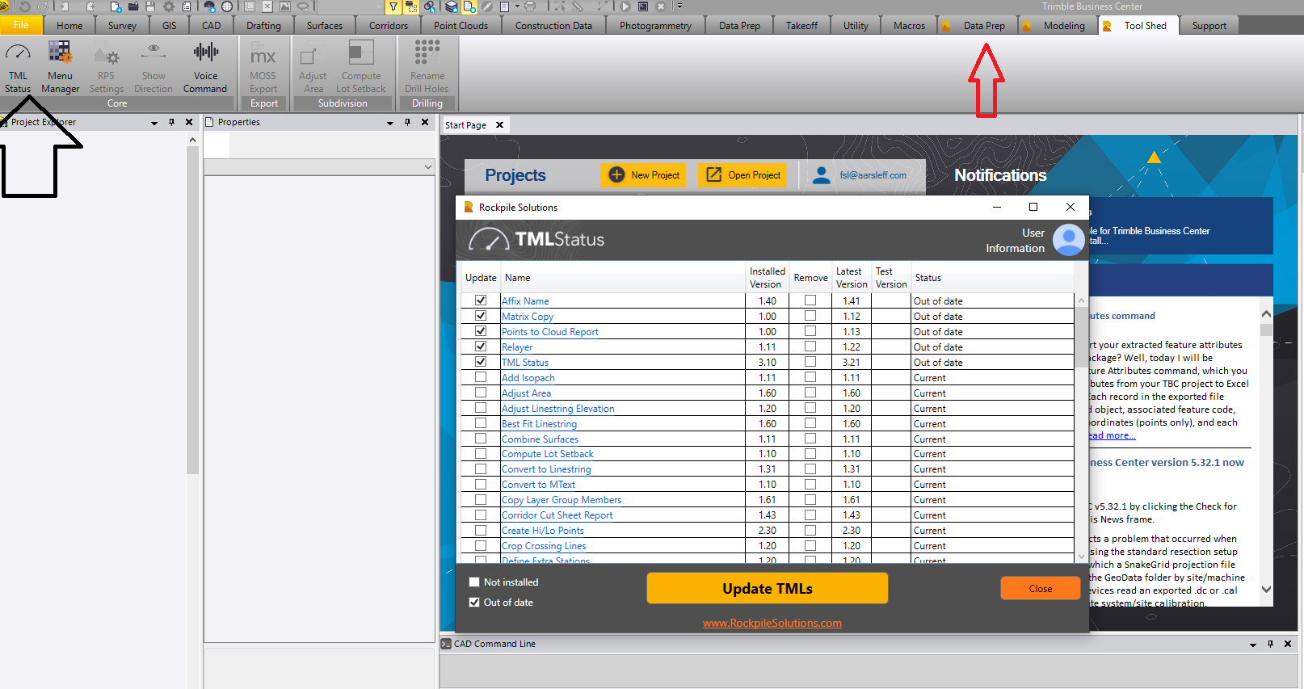This screenshot has width=1304, height=689.
Task: Select the Rename Drill Holes tool
Action: pos(427,68)
